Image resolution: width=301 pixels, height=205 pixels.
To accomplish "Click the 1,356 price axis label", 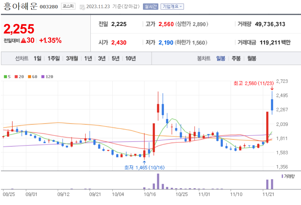I will coord(282,167).
